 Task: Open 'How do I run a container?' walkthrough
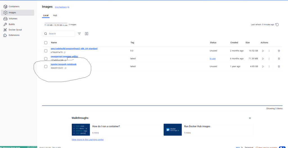(116, 129)
